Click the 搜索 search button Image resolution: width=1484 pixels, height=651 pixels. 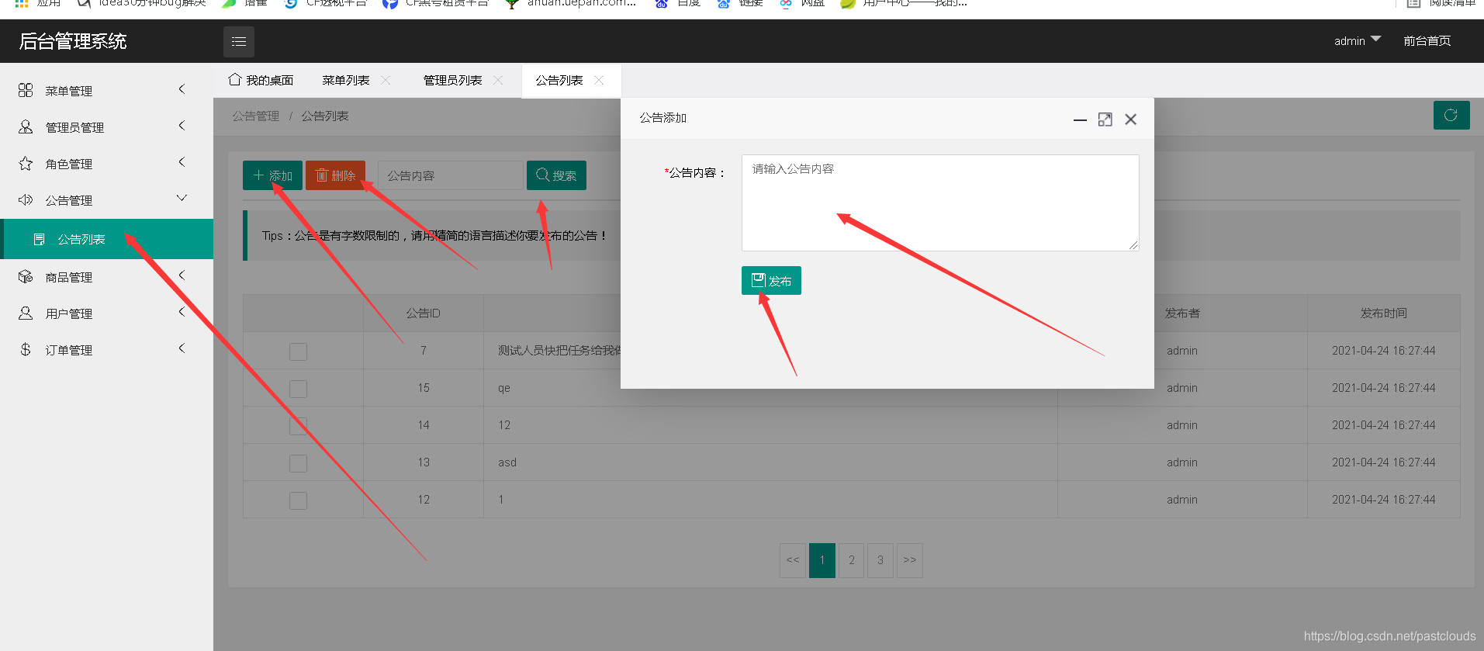[x=556, y=175]
